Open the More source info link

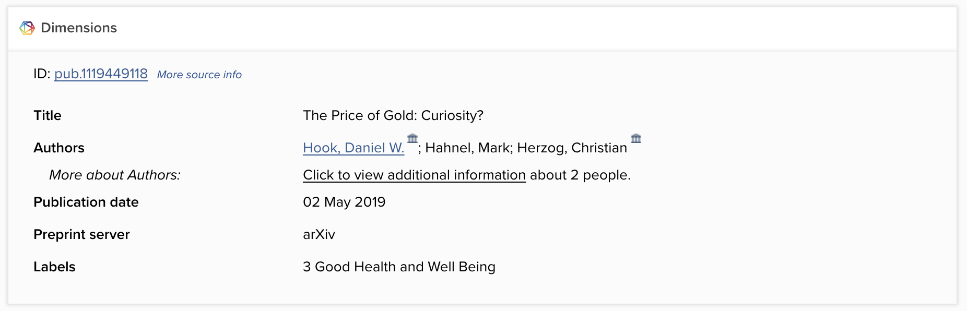[199, 75]
